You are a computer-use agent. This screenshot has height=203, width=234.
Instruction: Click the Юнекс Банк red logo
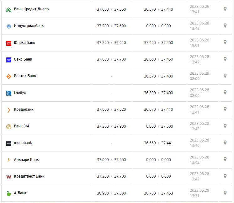(x=9, y=43)
